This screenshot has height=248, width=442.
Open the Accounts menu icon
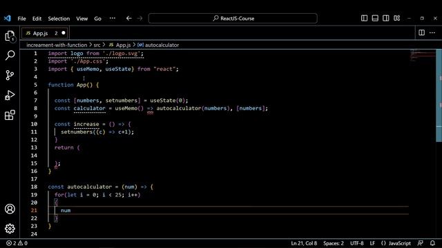coord(10,209)
